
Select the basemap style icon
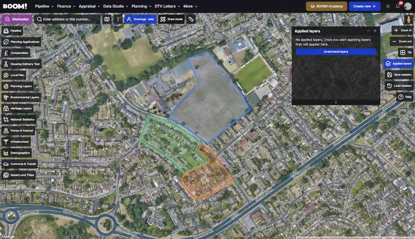click(107, 19)
